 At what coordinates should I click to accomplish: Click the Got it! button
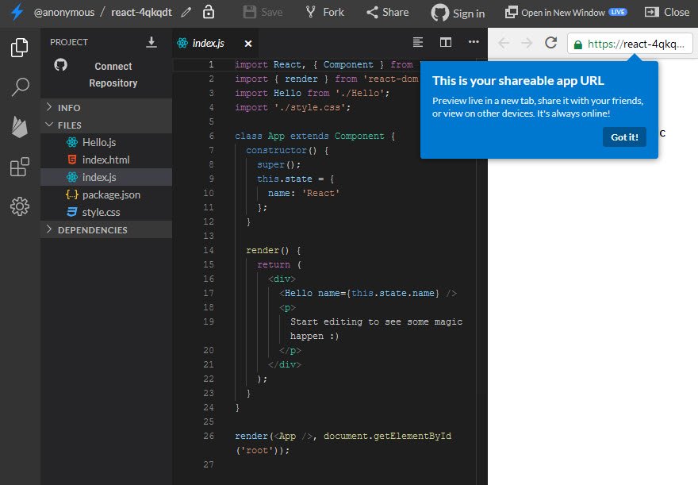624,137
